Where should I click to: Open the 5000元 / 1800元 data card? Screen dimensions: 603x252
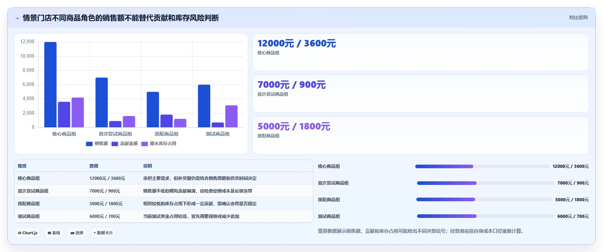(420, 135)
